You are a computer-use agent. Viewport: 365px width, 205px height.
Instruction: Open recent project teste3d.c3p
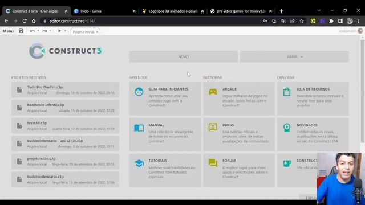coord(65,125)
